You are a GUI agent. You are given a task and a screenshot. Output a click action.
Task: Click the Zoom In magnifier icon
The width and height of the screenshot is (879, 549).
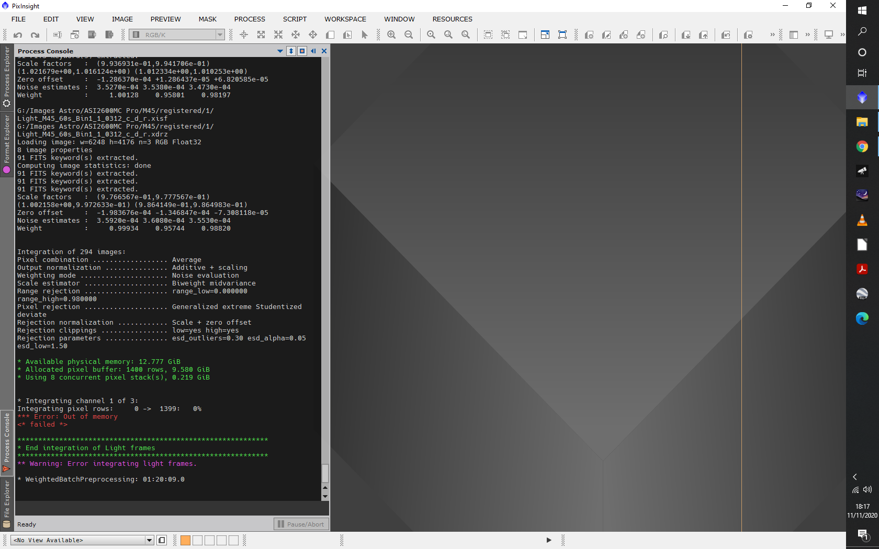(391, 35)
